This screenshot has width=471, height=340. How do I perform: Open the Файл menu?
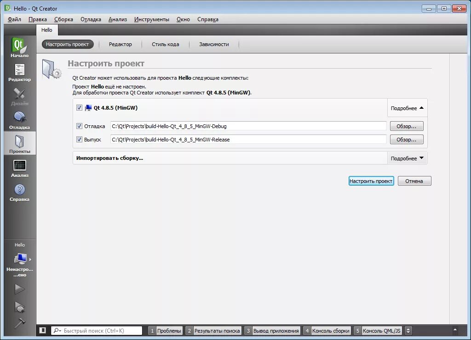click(14, 19)
